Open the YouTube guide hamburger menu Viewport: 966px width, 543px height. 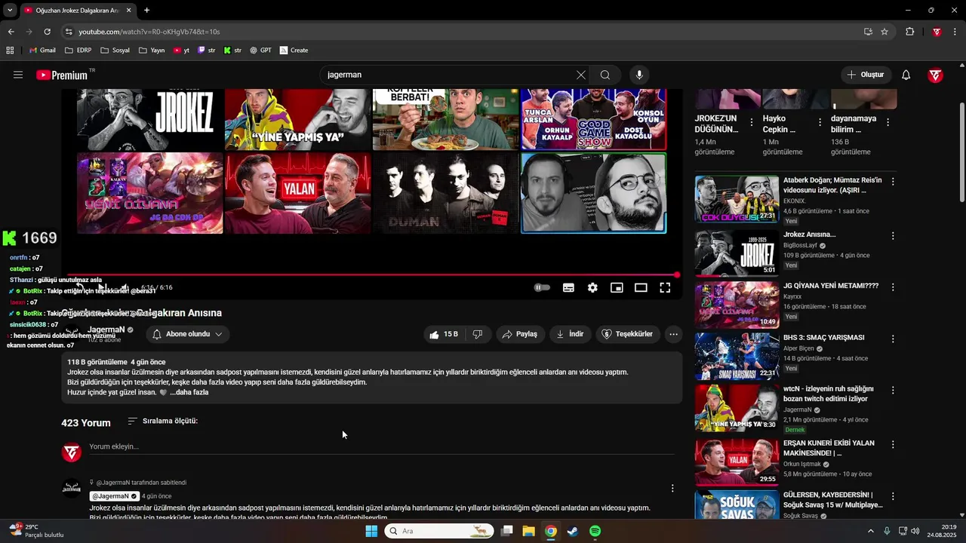point(18,75)
